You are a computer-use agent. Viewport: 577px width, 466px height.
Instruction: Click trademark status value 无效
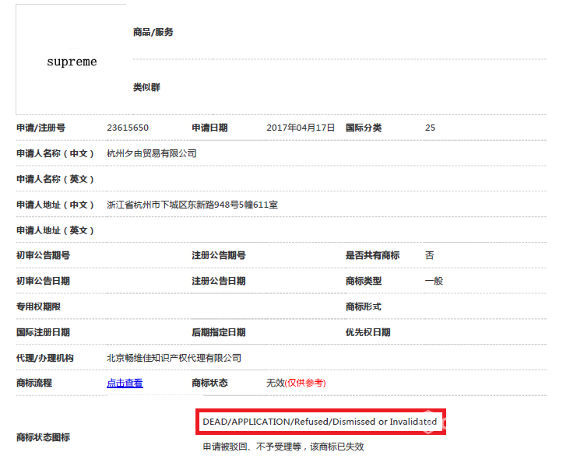pyautogui.click(x=275, y=383)
